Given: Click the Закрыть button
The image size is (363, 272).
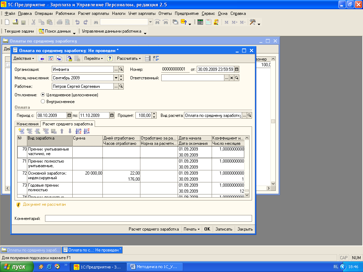Looking at the screenshot, I should click(x=245, y=229).
